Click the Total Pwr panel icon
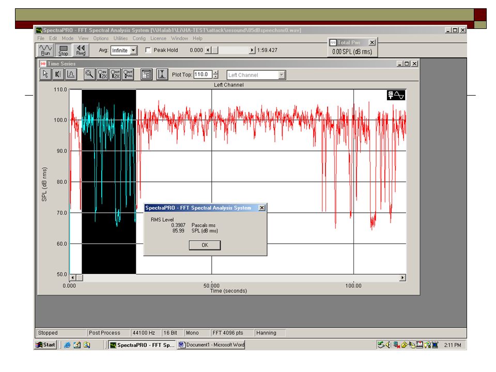The image size is (496, 372). tap(333, 42)
